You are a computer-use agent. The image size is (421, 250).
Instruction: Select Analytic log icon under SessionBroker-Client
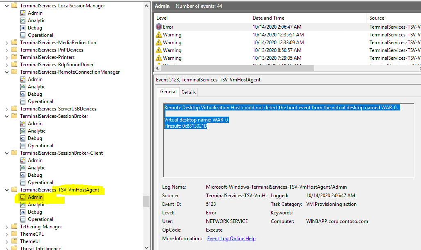coord(23,168)
